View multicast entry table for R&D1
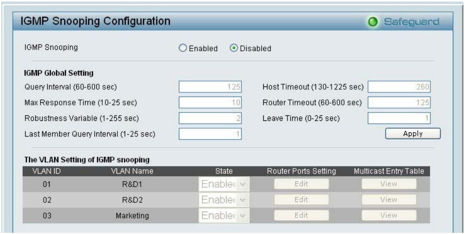This screenshot has height=234, width=465. [389, 184]
